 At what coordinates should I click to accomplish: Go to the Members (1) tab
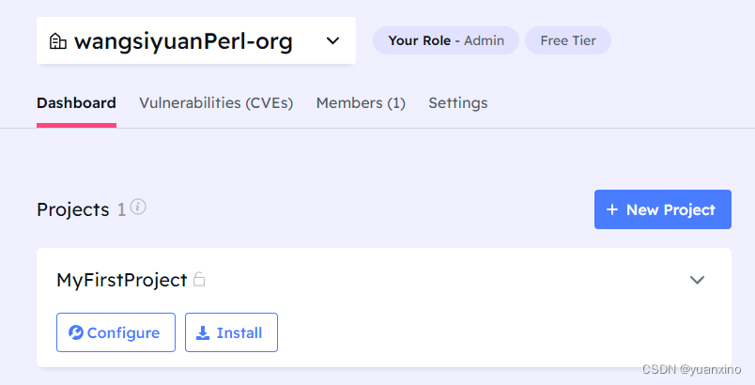(361, 103)
